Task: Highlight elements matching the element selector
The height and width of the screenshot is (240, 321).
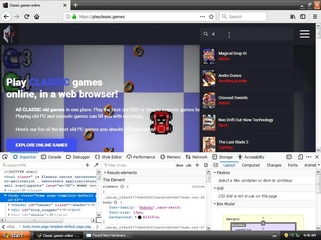Action: [x=122, y=187]
